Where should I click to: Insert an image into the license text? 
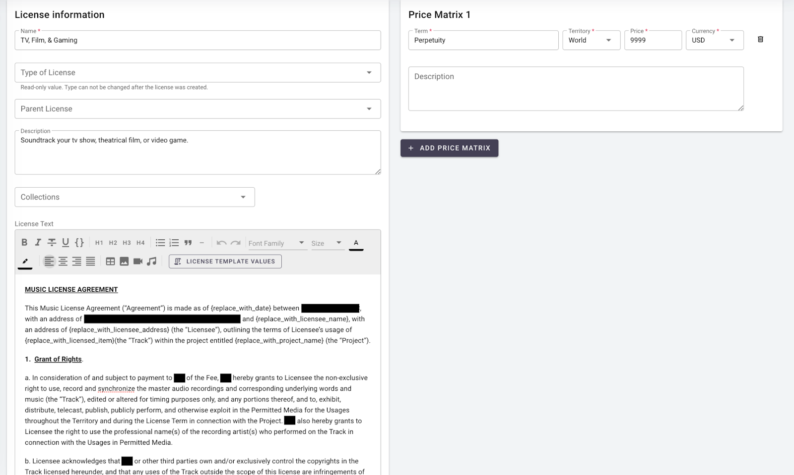point(124,262)
